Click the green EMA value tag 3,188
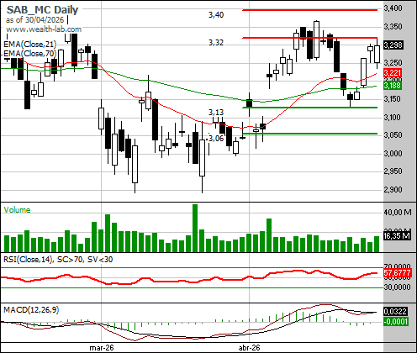417x353 pixels. (x=393, y=85)
